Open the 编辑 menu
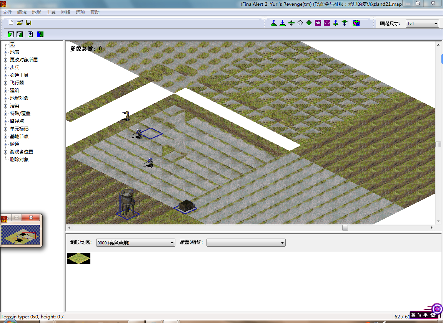 tap(22, 12)
